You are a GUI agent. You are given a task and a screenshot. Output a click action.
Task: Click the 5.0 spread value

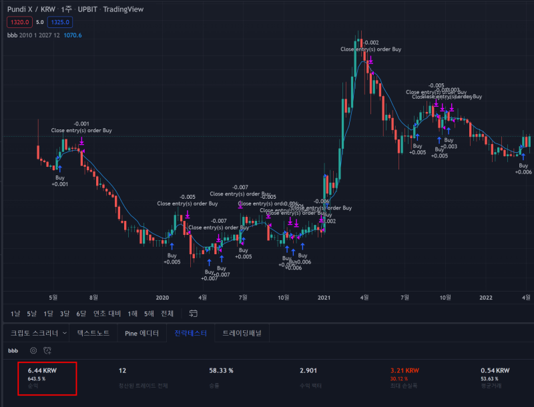(x=40, y=22)
